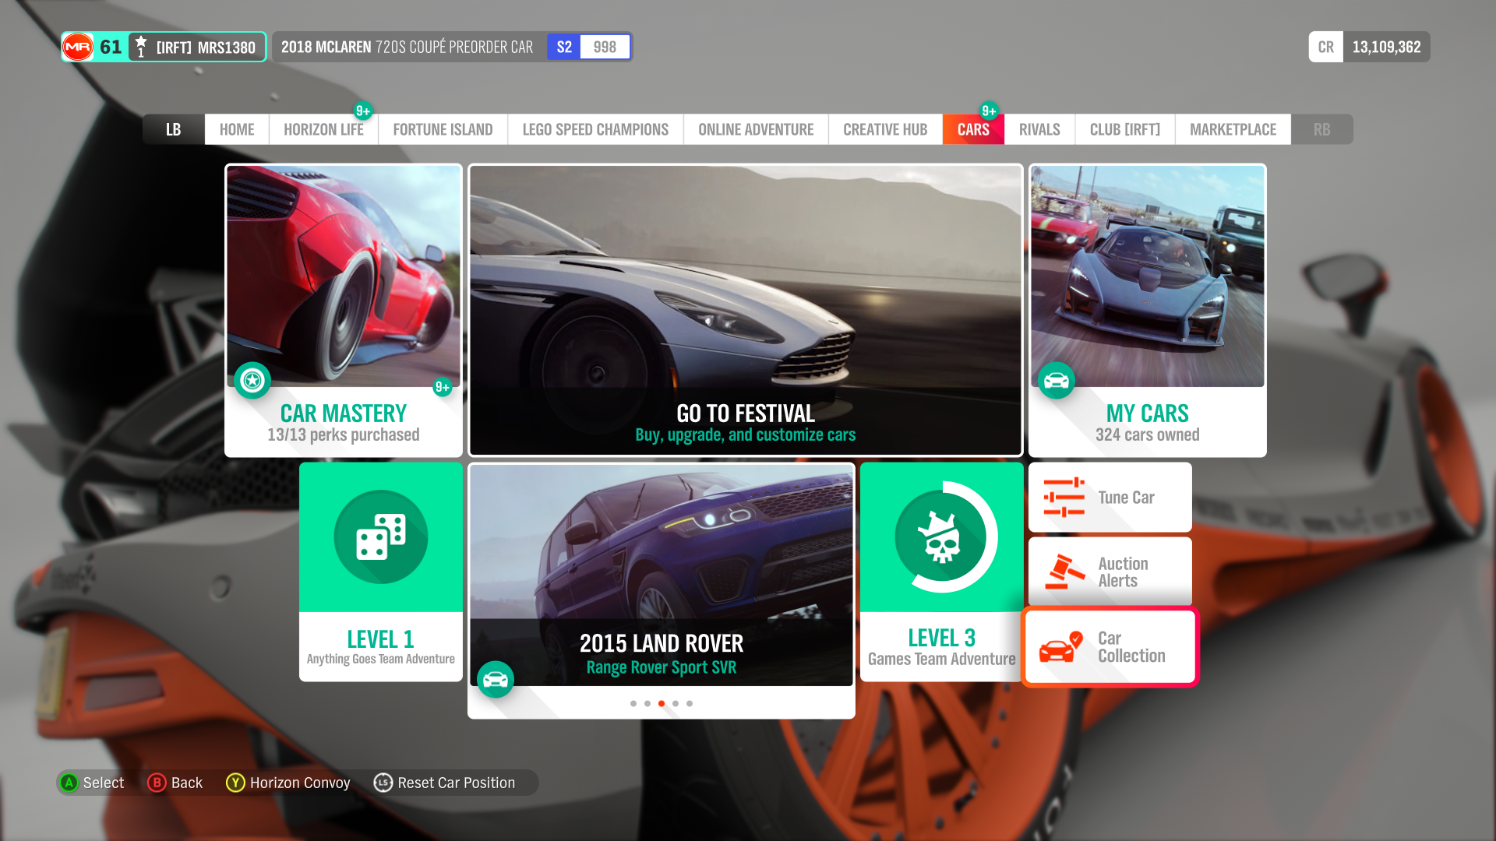Viewport: 1496px width, 841px height.
Task: Click the green A Select button icon
Action: tap(69, 783)
